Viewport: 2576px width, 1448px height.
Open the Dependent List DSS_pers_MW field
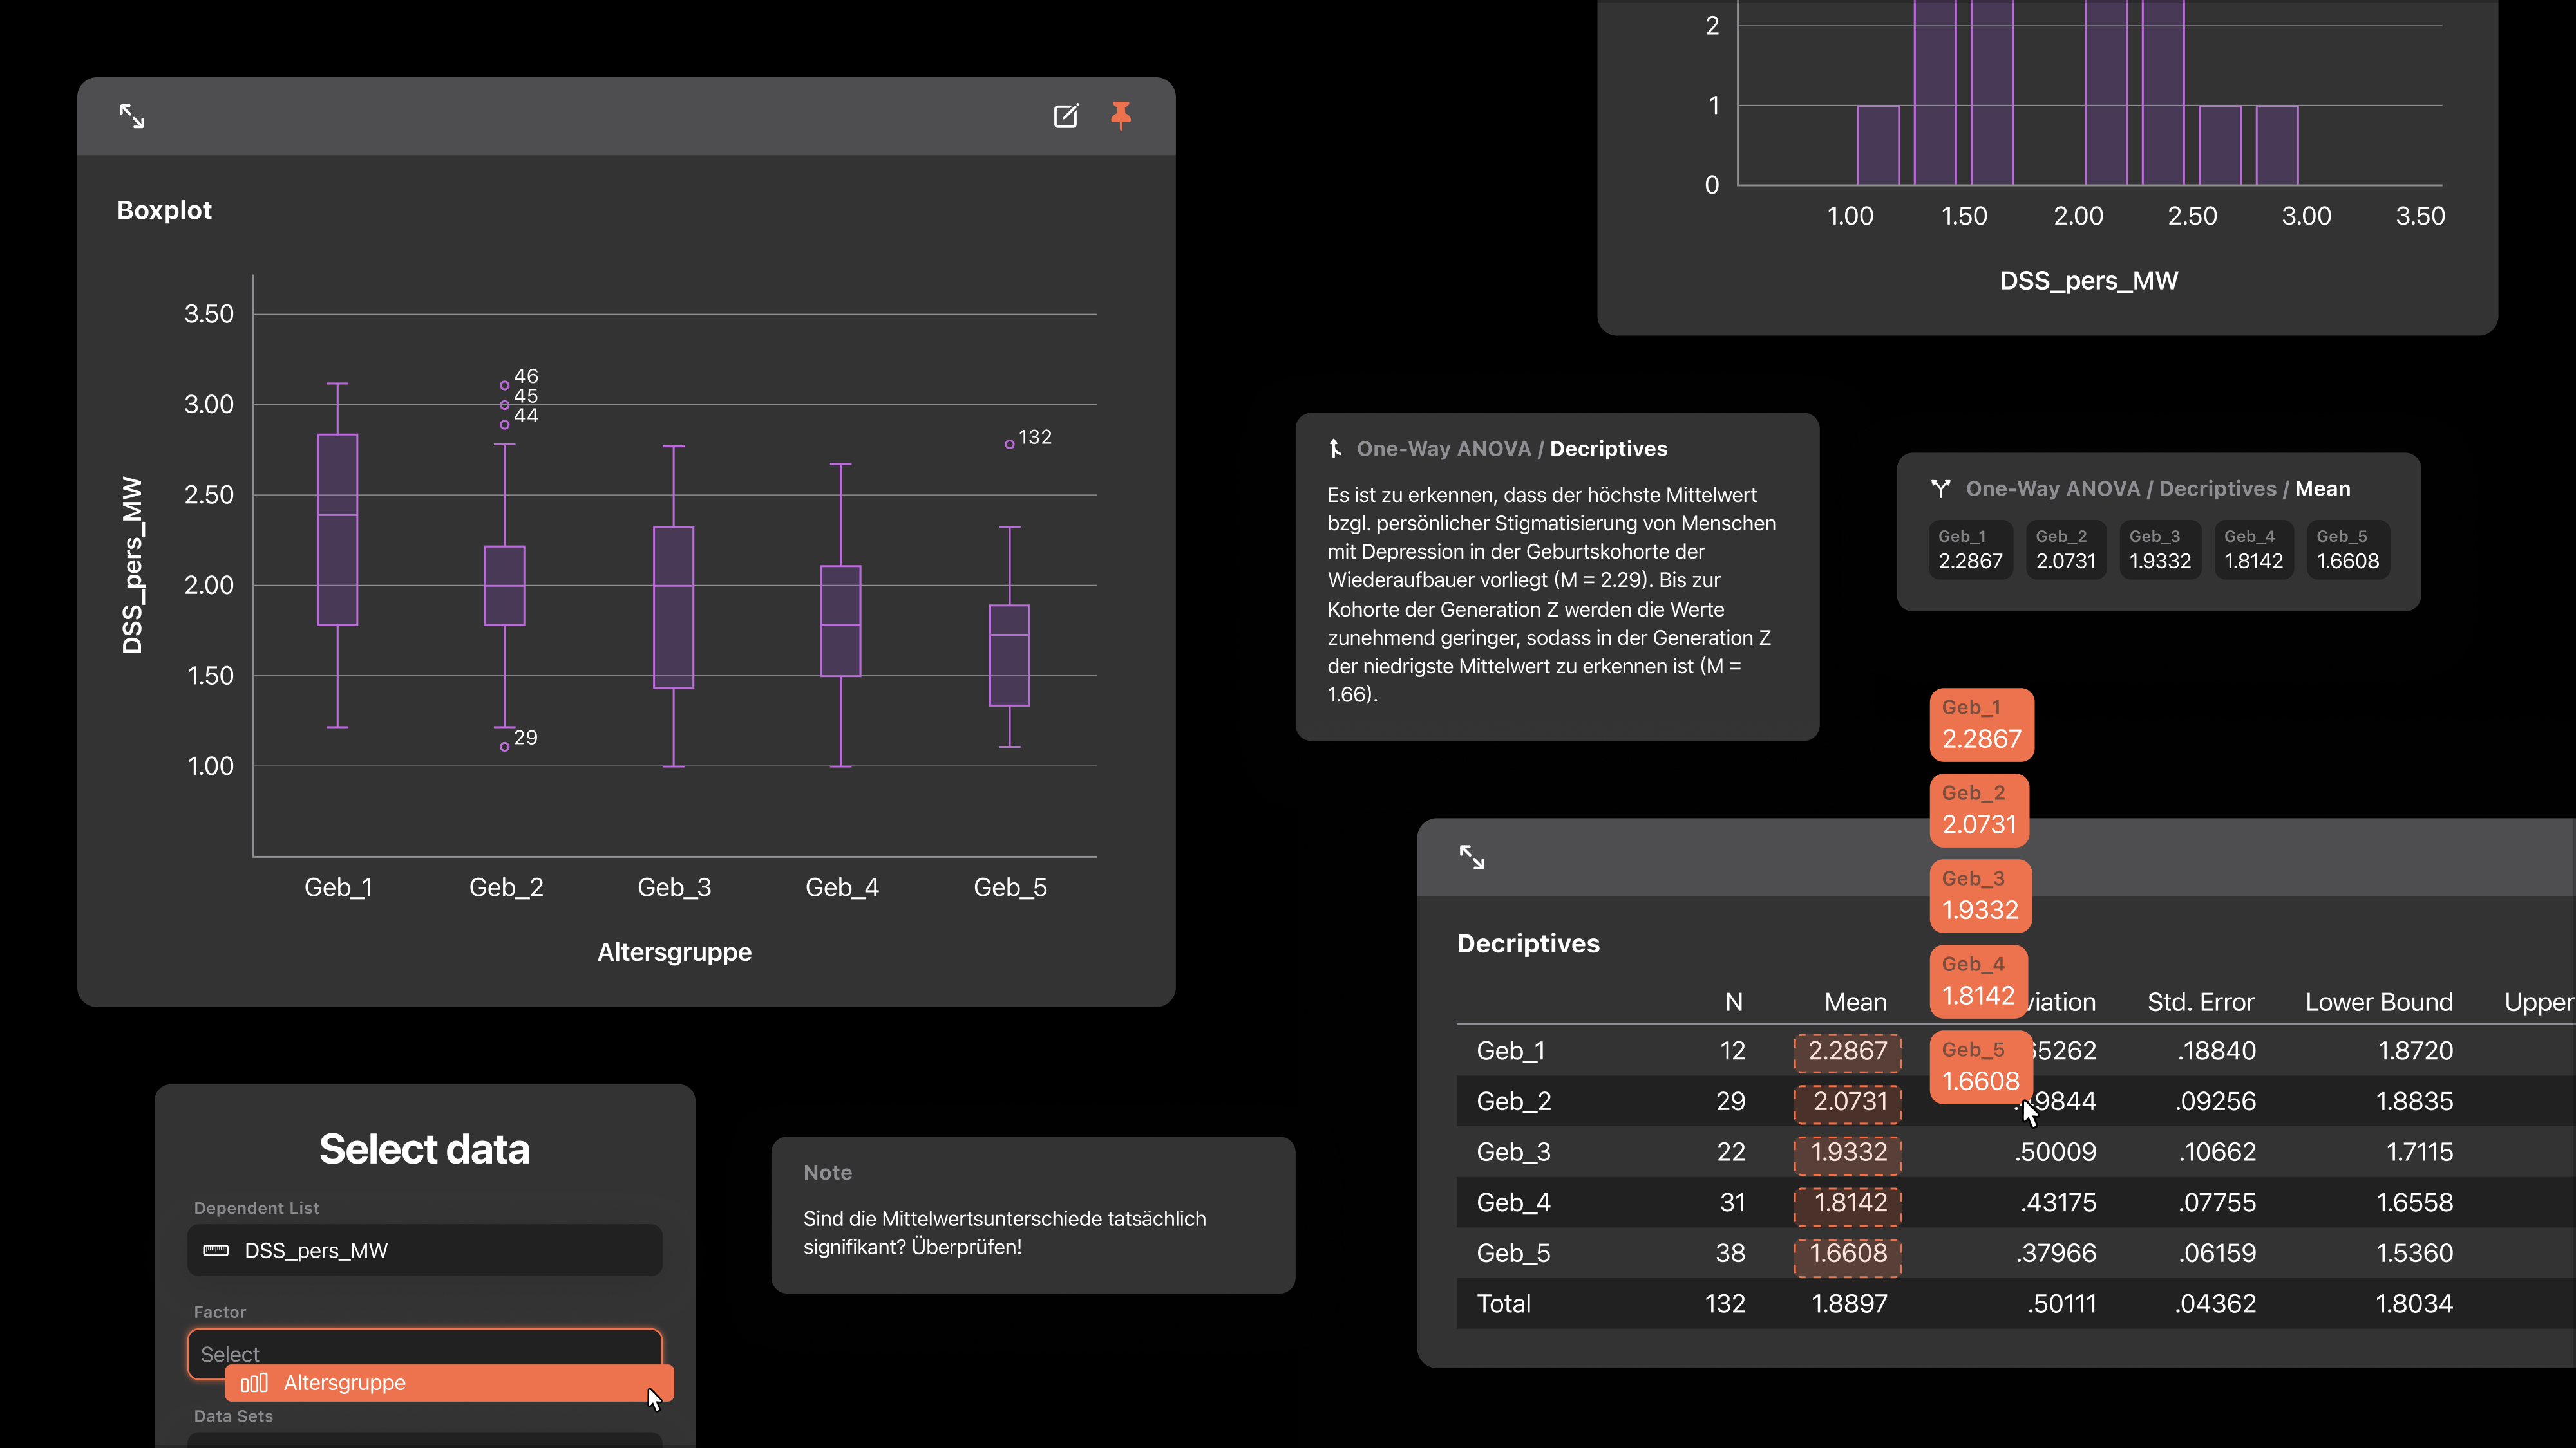coord(425,1250)
